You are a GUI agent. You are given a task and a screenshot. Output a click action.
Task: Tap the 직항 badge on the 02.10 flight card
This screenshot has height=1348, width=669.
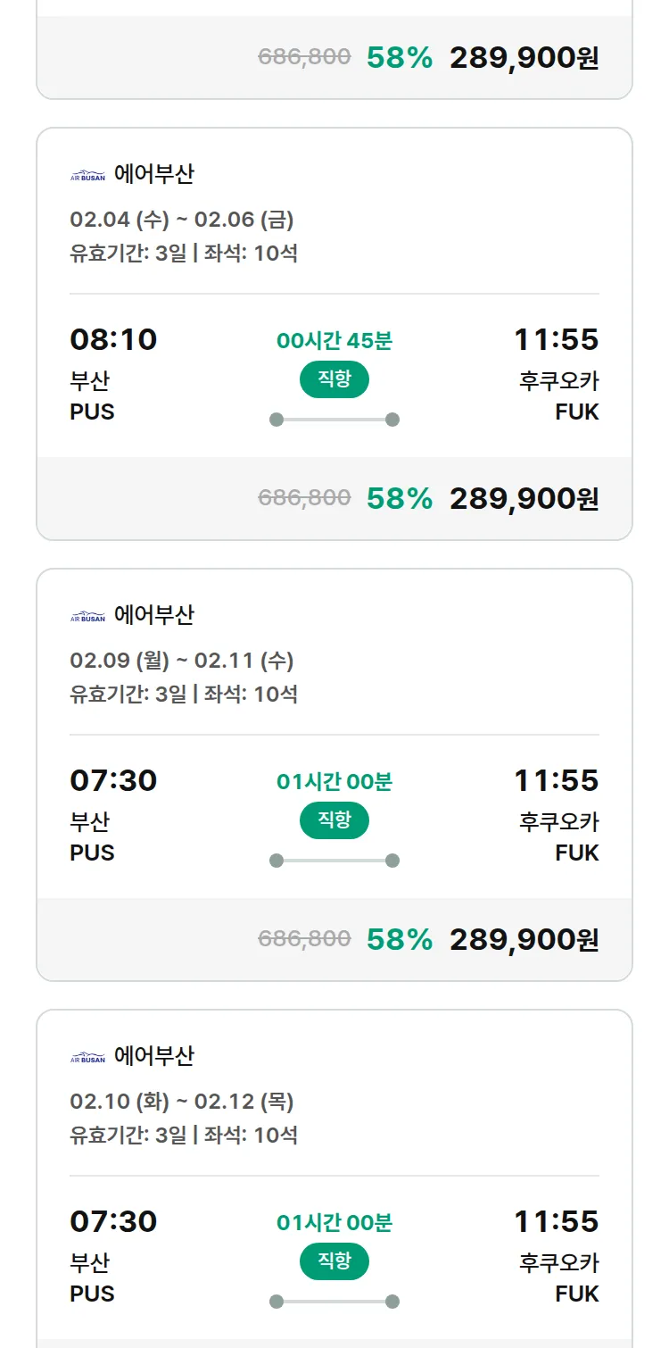pyautogui.click(x=334, y=1261)
